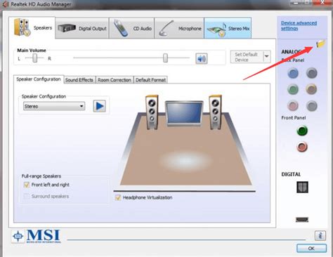This screenshot has width=333, height=257.
Task: Close the Realtek HD Audio Manager window
Action: (322, 3)
